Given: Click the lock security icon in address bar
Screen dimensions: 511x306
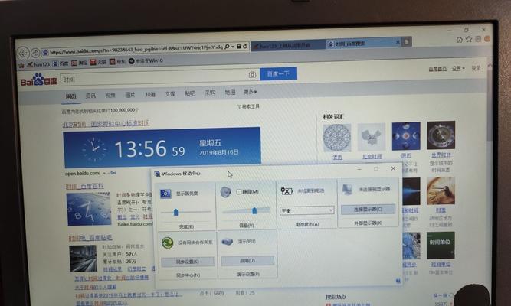Looking at the screenshot, I should [239, 47].
